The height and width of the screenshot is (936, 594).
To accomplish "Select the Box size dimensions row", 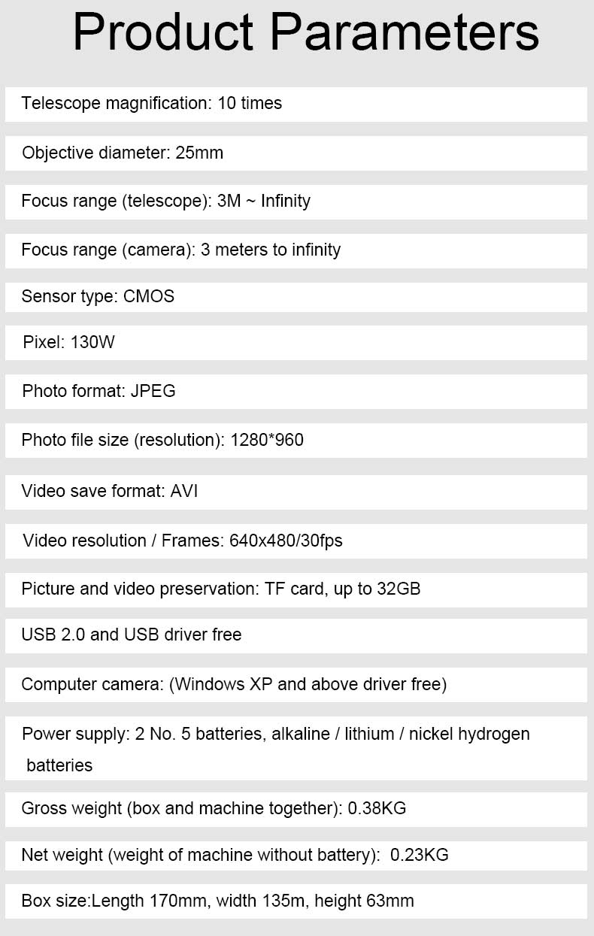I will pyautogui.click(x=296, y=901).
